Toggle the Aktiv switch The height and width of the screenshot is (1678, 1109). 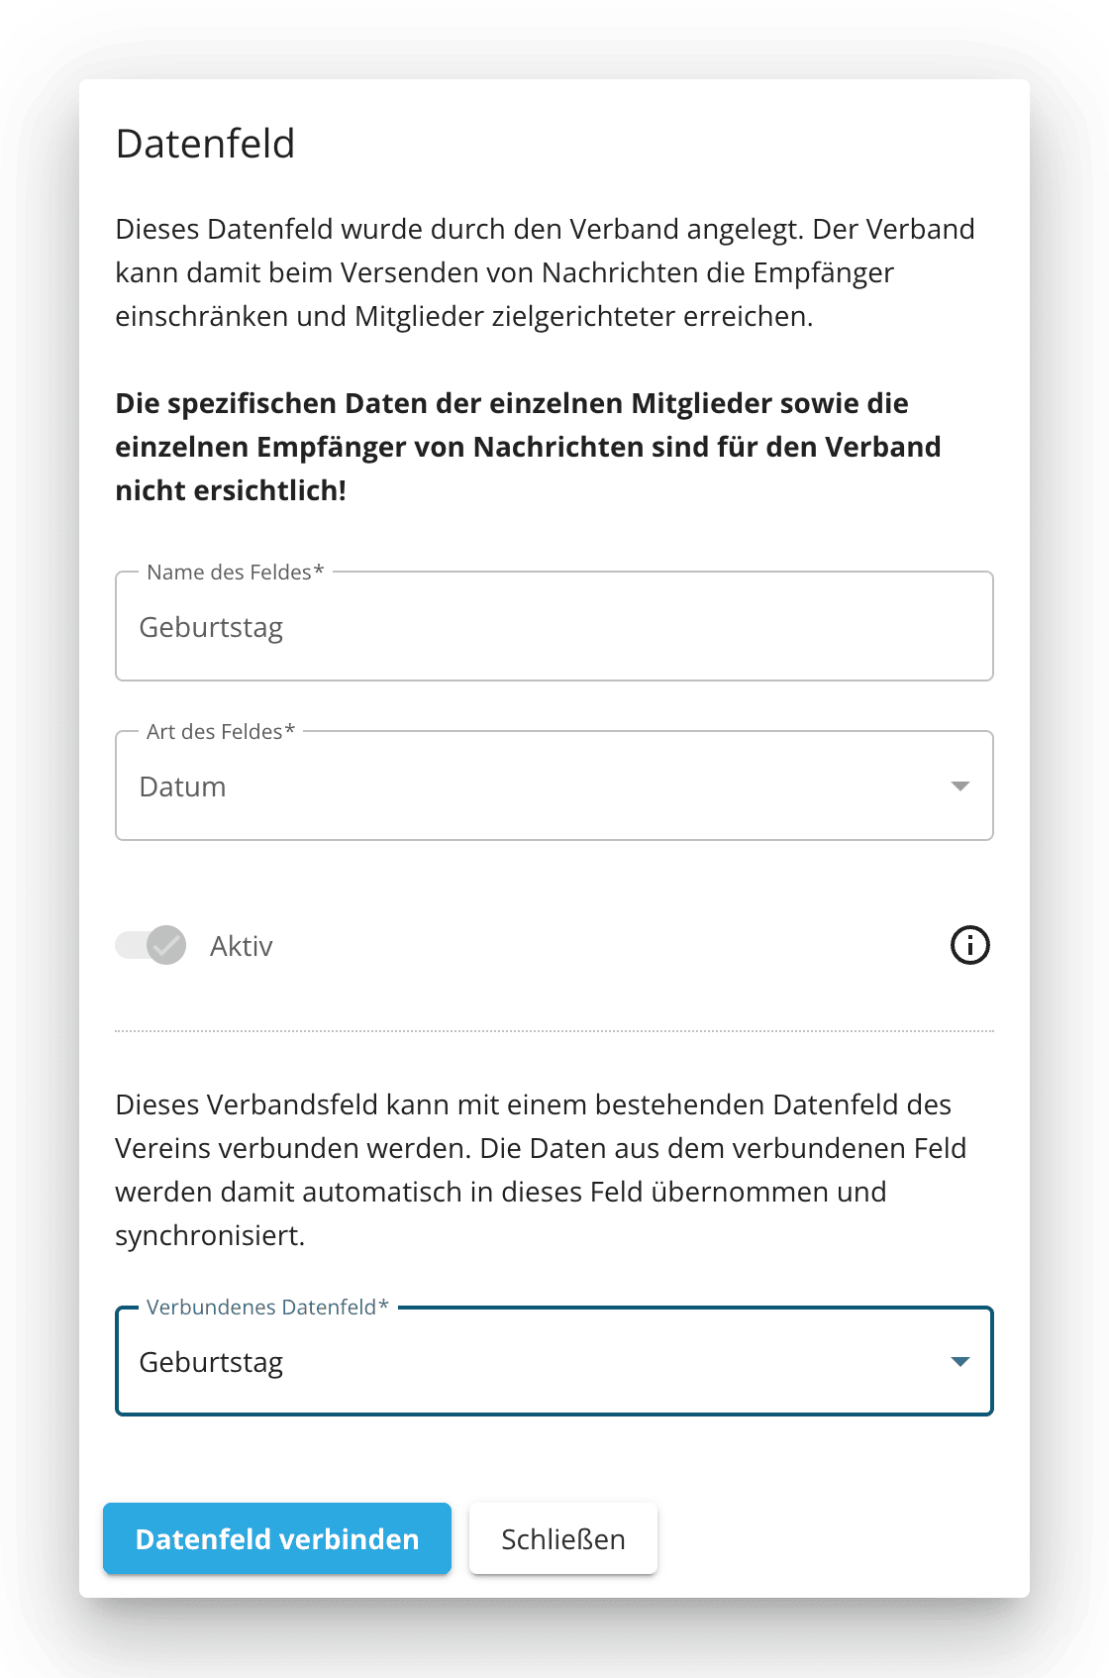coord(151,945)
